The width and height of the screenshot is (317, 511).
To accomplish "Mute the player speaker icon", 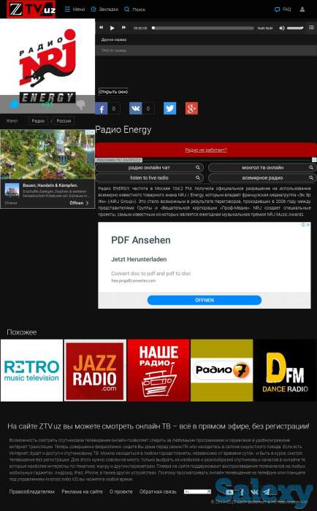I will [281, 28].
